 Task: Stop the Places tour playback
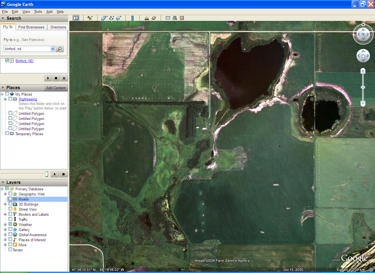pos(63,174)
